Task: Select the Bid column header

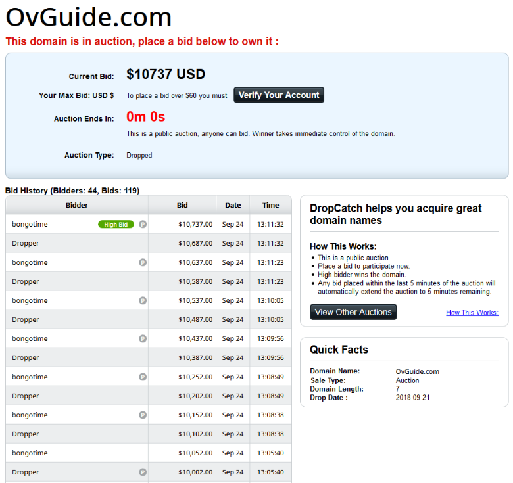Action: (182, 205)
